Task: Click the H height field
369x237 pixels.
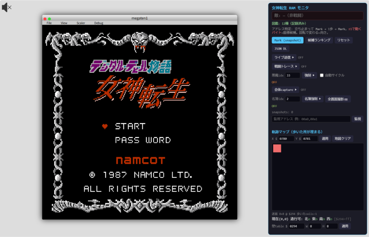Action: tap(332, 226)
